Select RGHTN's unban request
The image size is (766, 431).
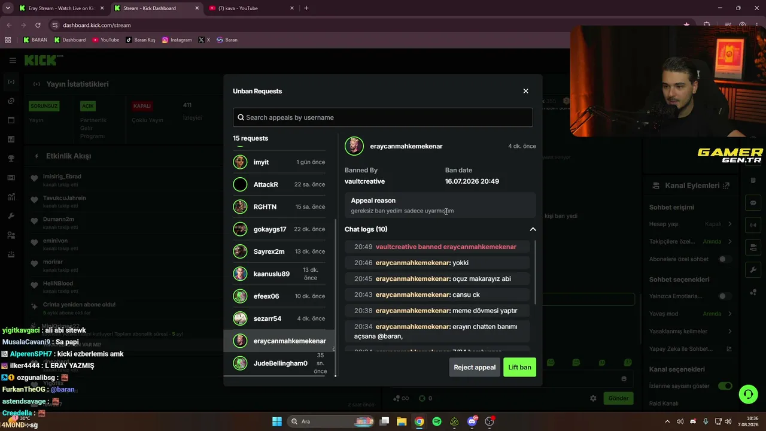tap(279, 207)
